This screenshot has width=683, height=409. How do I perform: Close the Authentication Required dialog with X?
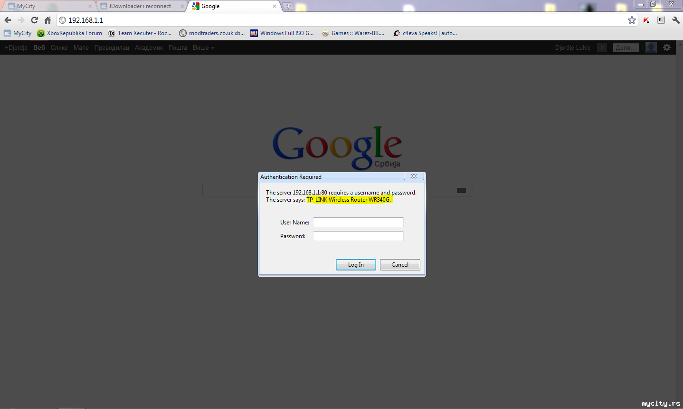point(414,176)
